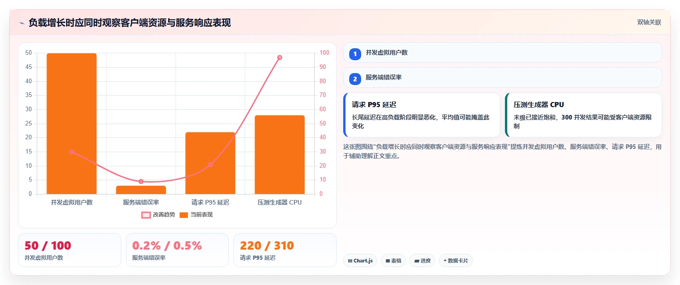Image resolution: width=680 pixels, height=285 pixels.
Task: Select list item 2 服务端错误率
Action: pyautogui.click(x=503, y=77)
